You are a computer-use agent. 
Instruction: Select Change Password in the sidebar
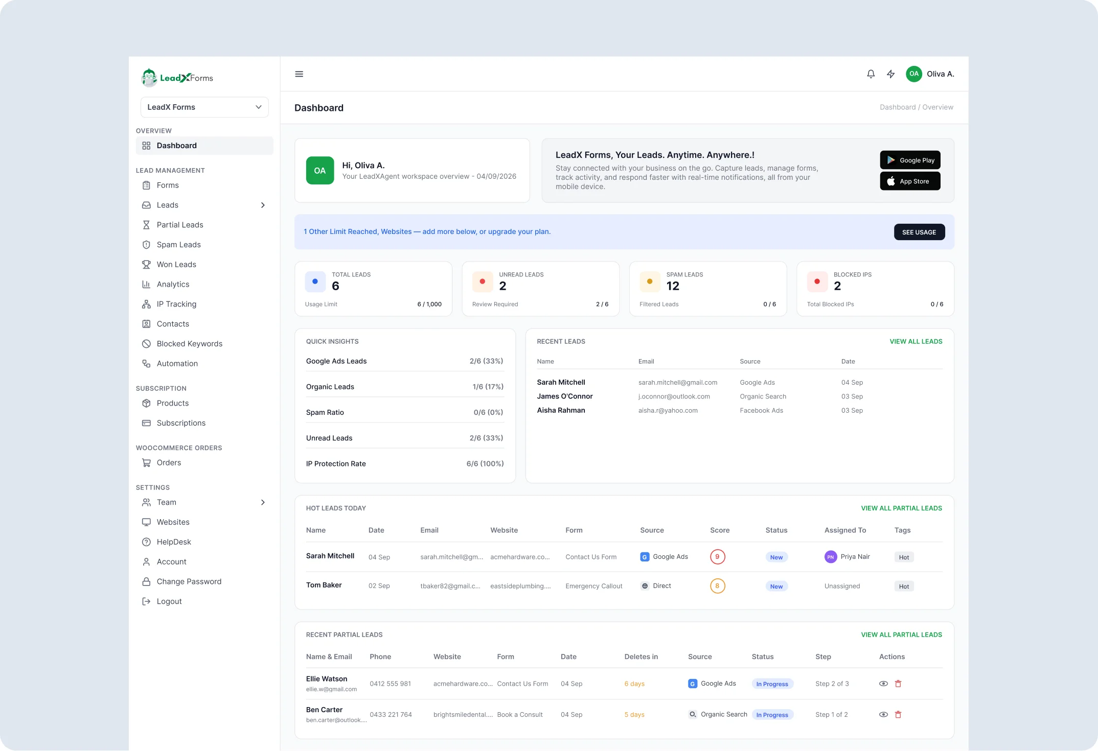[x=204, y=582]
